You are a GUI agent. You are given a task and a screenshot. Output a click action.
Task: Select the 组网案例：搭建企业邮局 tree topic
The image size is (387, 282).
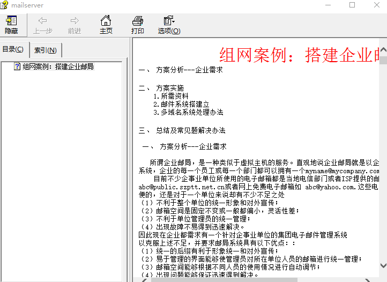[58, 67]
